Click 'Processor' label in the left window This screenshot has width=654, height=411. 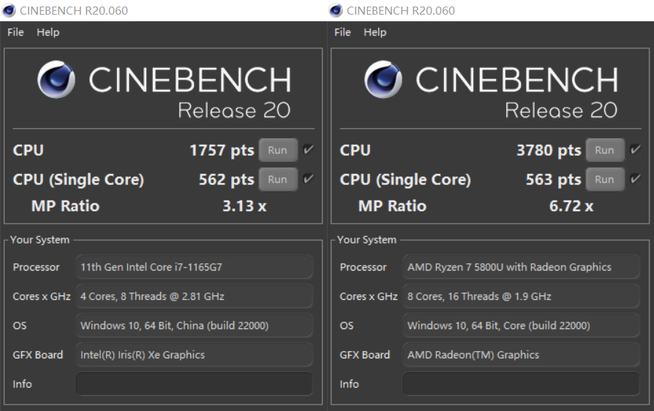tap(37, 267)
